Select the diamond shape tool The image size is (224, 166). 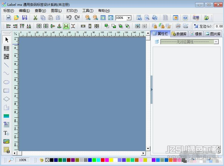click(x=6, y=99)
